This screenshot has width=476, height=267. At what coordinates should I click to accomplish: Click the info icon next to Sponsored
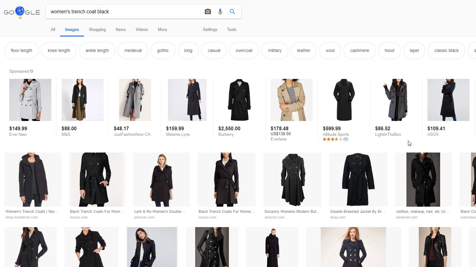(x=31, y=71)
